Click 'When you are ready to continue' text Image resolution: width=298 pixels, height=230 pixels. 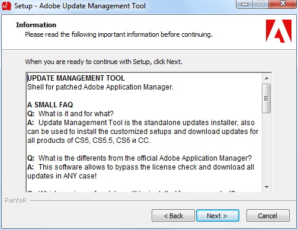click(x=104, y=62)
